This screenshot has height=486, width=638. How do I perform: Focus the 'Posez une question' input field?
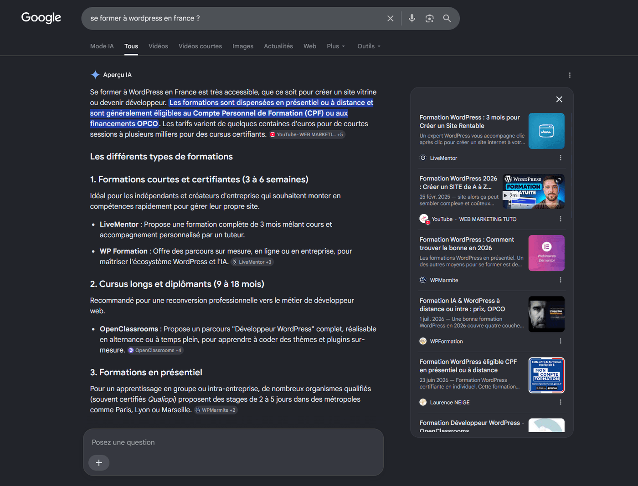(x=233, y=442)
